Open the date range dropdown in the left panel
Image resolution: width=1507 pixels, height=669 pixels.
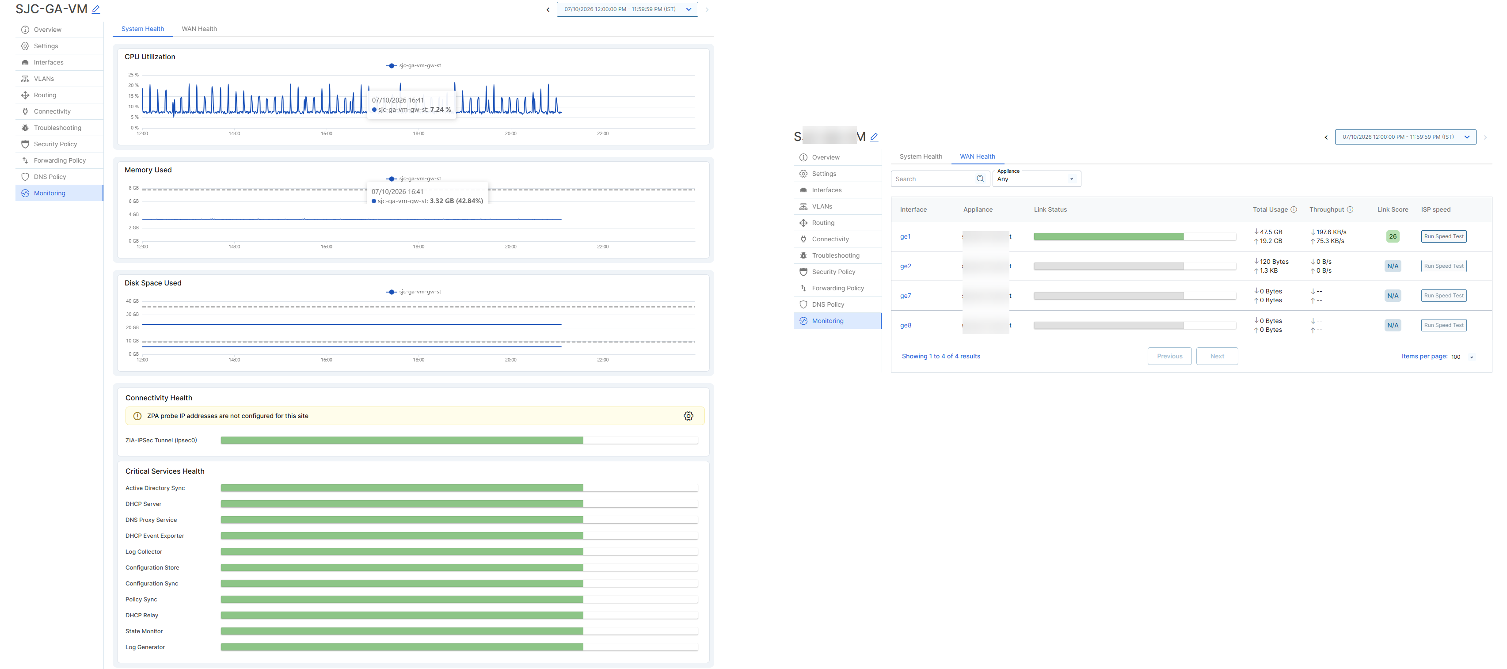(x=627, y=9)
